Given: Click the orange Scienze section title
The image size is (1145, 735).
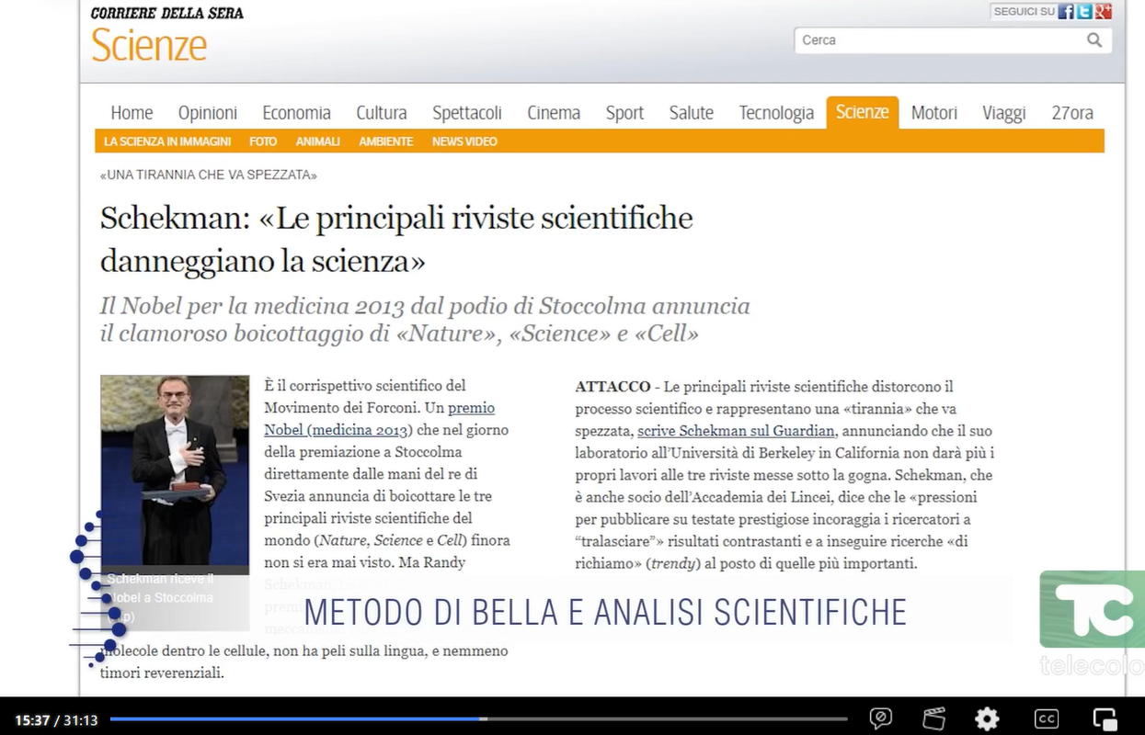Looking at the screenshot, I should tap(149, 44).
